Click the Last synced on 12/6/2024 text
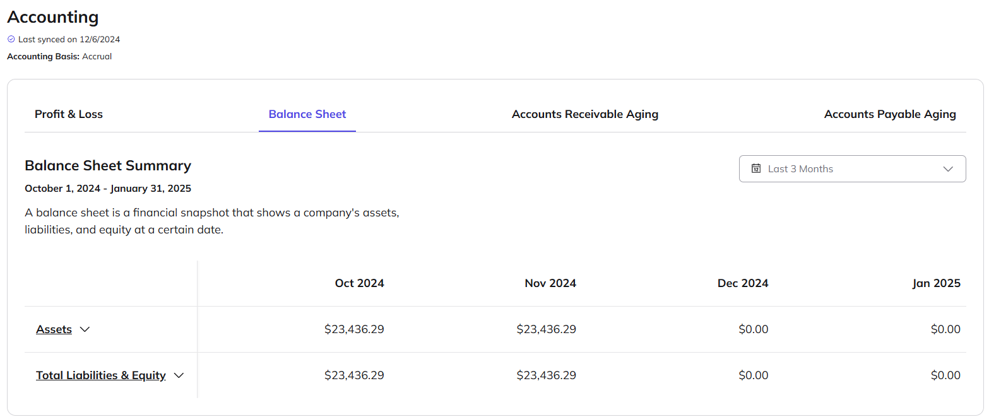The height and width of the screenshot is (417, 989). 69,39
